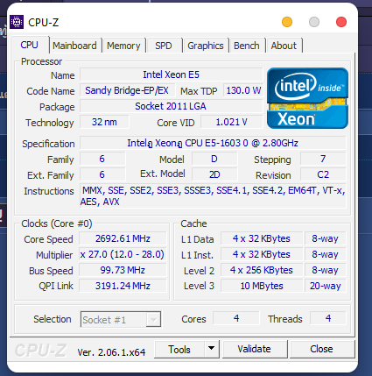The width and height of the screenshot is (372, 376).
Task: Expand the Socket #1 selection combo box
Action: coord(121,319)
